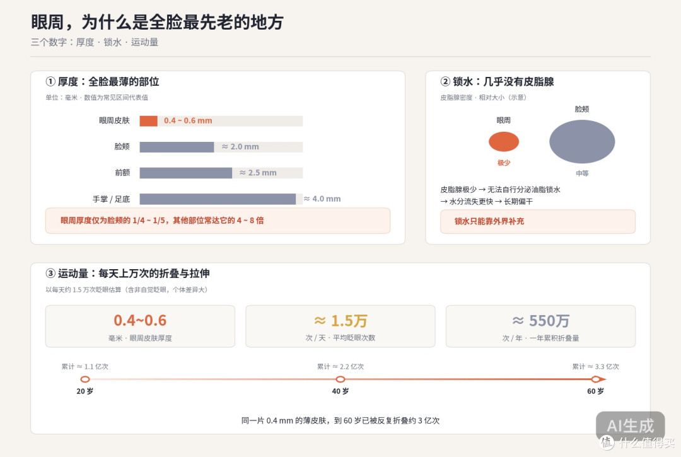Click the '眼周' label above the orange ellipse

point(504,120)
